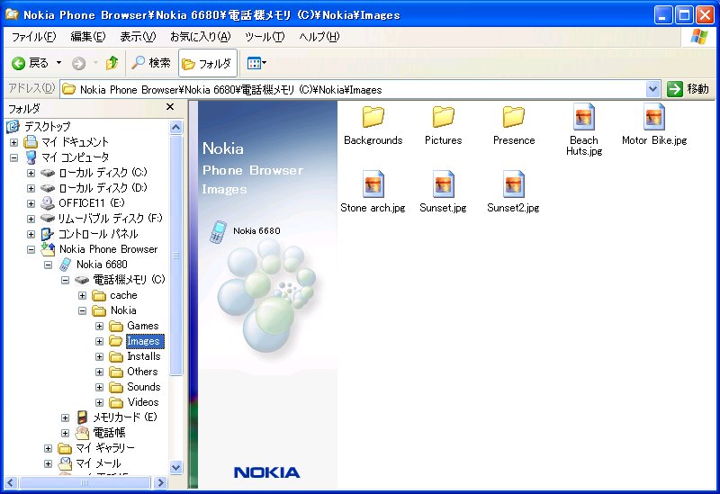Click the Nokia 6680 phone icon in side panel
This screenshot has width=720, height=494.
tap(218, 232)
